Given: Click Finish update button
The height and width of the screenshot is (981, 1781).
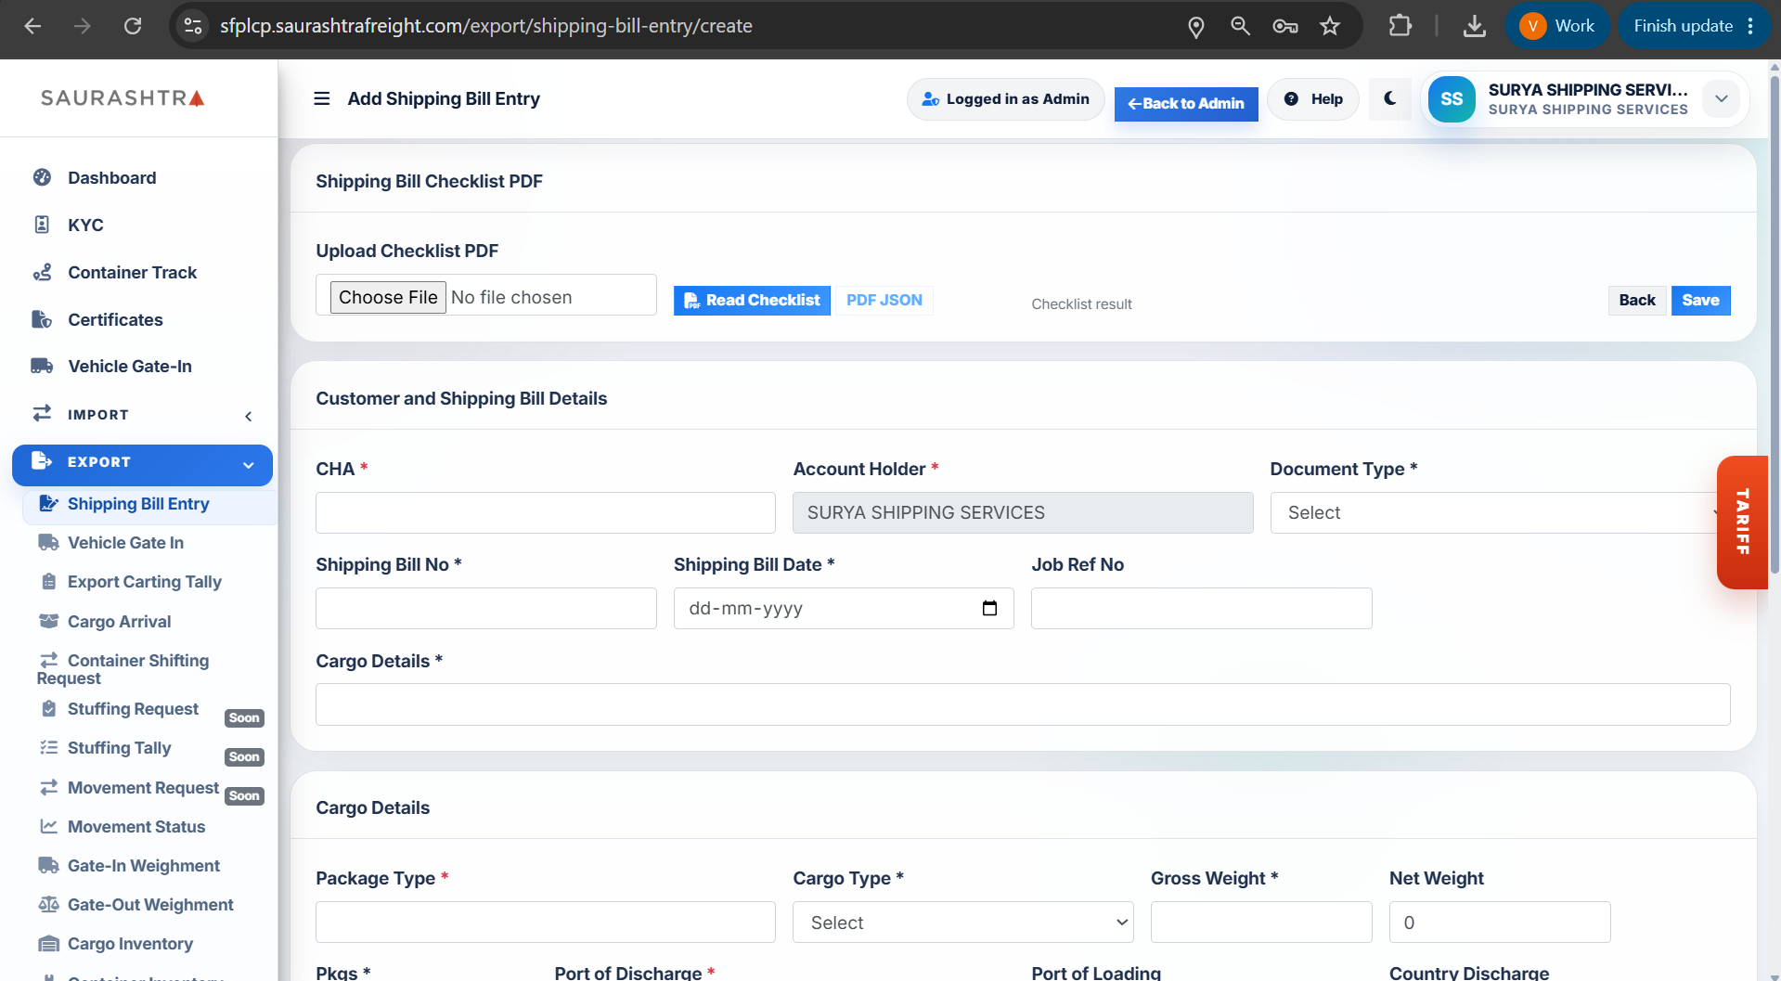Looking at the screenshot, I should 1683,26.
